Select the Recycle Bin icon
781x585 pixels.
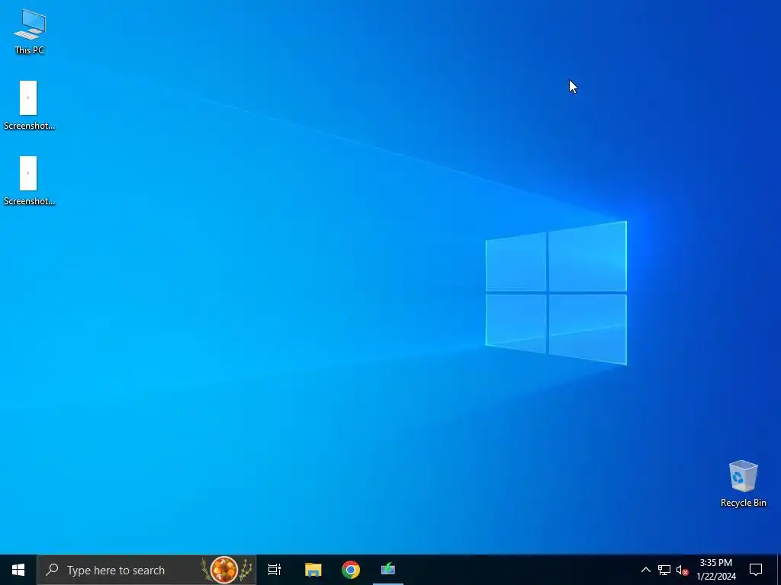pos(743,483)
